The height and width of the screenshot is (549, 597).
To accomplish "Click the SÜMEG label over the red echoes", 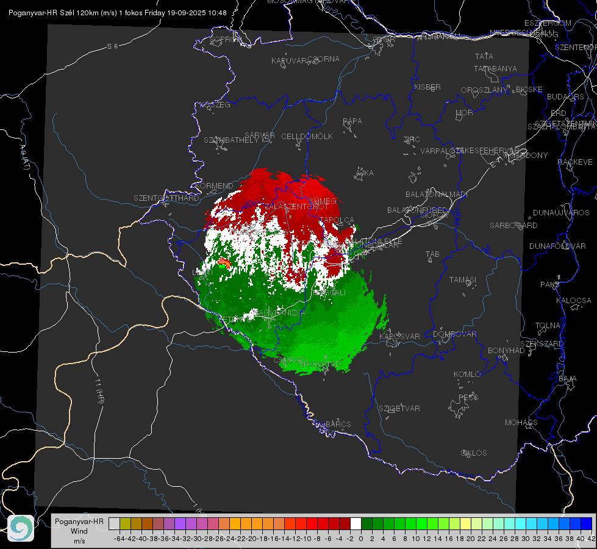I will point(323,201).
